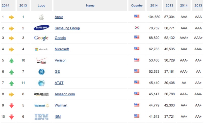204x124 pixels.
Task: Click the South Korea flag icon
Action: [x=137, y=28]
